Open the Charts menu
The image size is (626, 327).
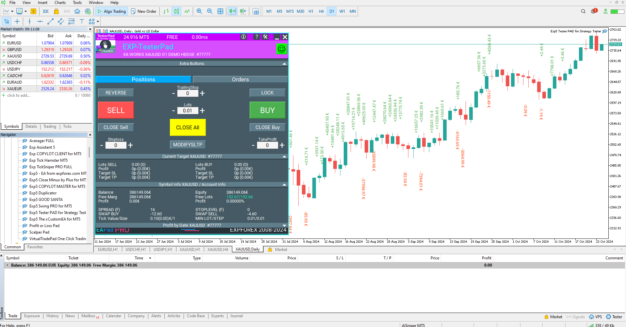(60, 3)
